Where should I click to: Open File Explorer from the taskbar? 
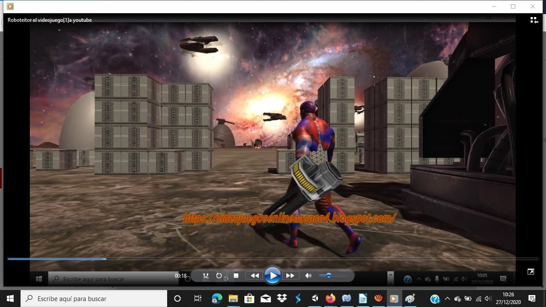point(233,298)
